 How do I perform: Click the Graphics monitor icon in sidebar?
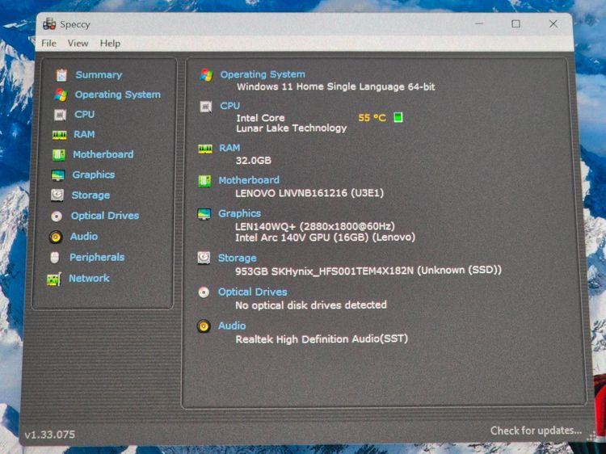(x=58, y=175)
